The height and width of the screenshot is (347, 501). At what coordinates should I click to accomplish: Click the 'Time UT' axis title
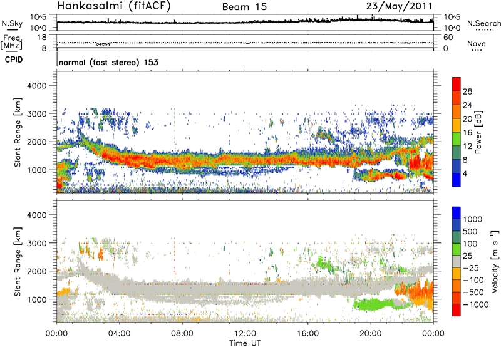tap(245, 343)
